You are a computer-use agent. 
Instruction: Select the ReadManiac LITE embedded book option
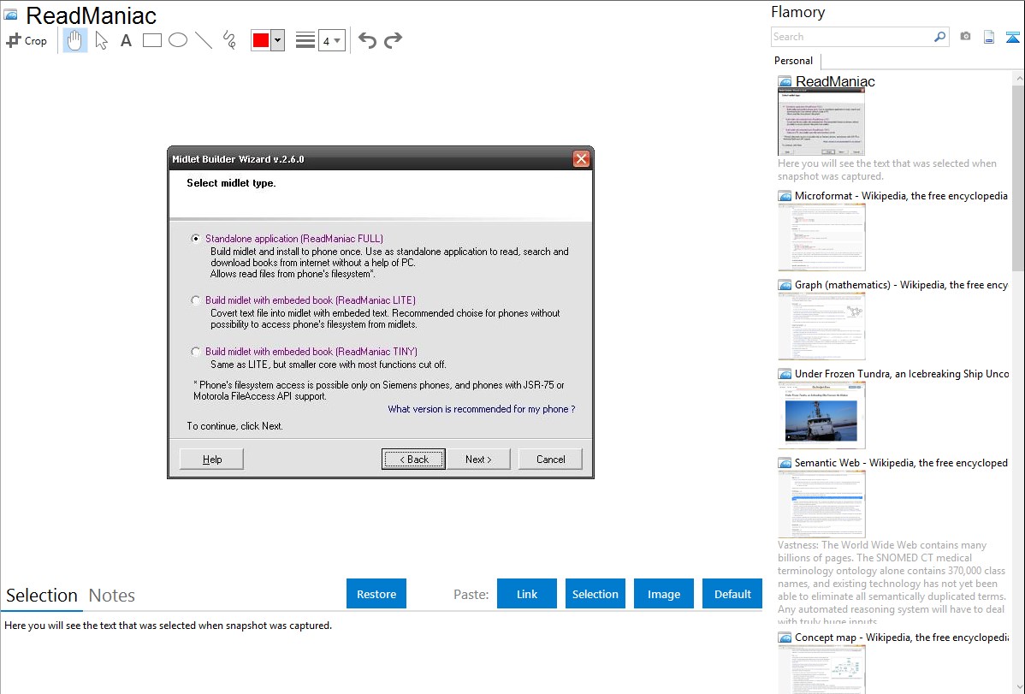[x=195, y=300]
